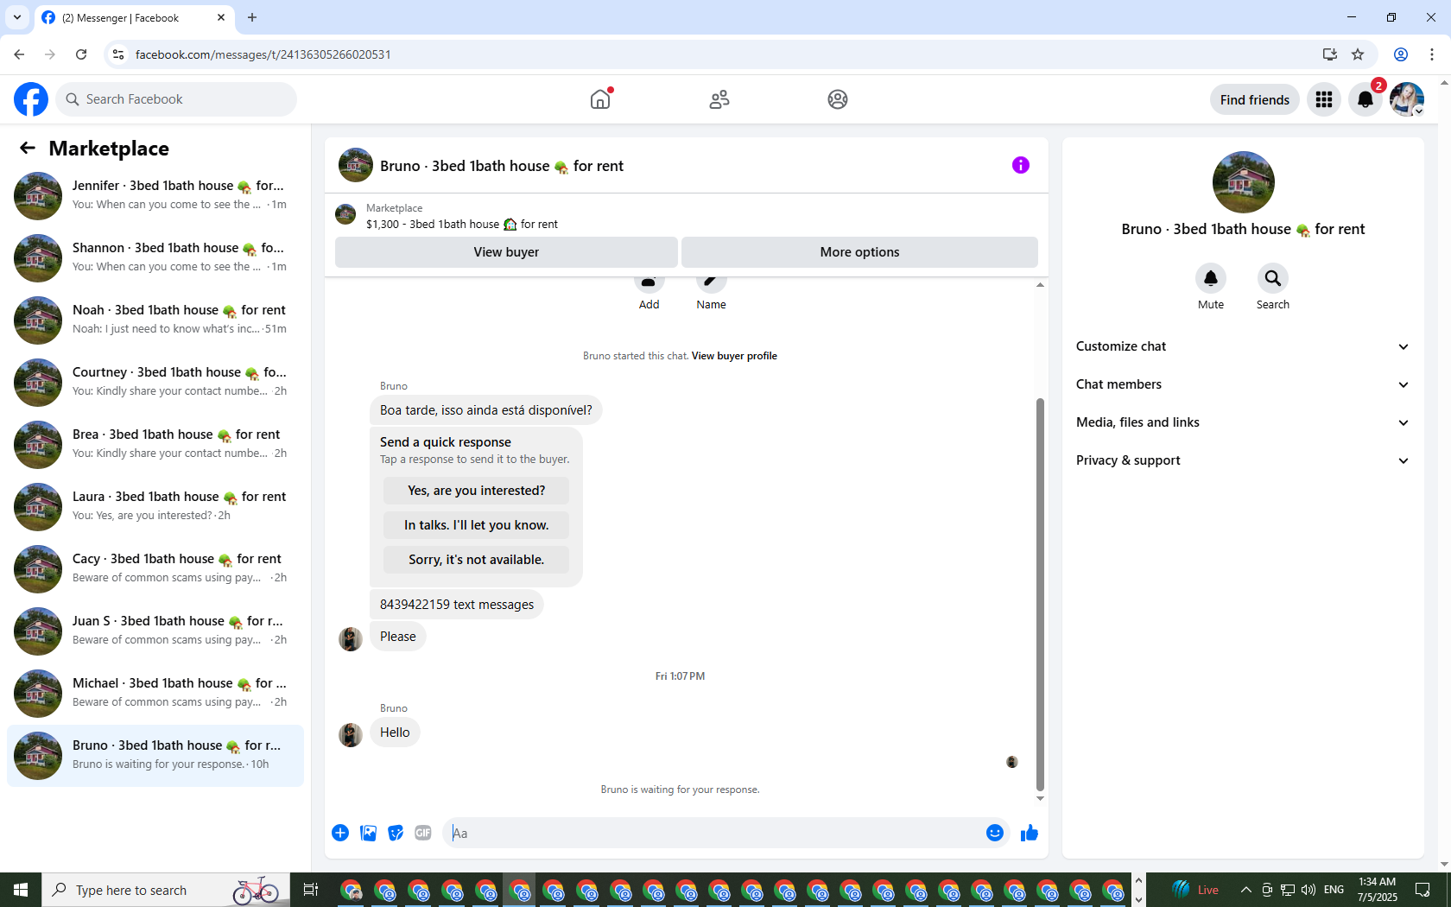Attach a photo file in composer
This screenshot has width=1451, height=907.
368,833
